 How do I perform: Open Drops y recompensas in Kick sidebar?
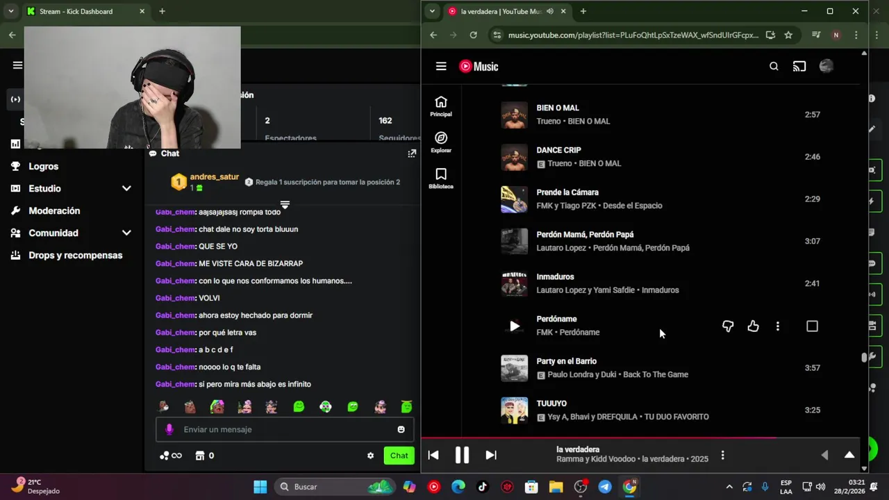pos(75,255)
